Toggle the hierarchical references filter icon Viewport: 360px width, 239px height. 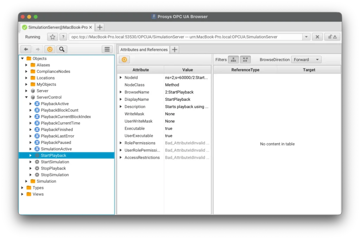(233, 60)
